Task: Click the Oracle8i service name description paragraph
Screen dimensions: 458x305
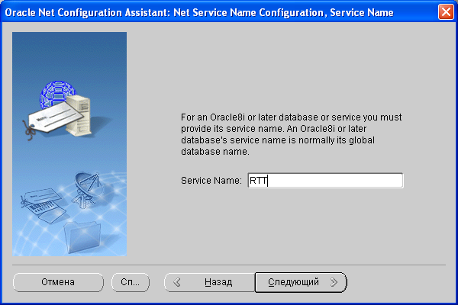Action: 292,134
